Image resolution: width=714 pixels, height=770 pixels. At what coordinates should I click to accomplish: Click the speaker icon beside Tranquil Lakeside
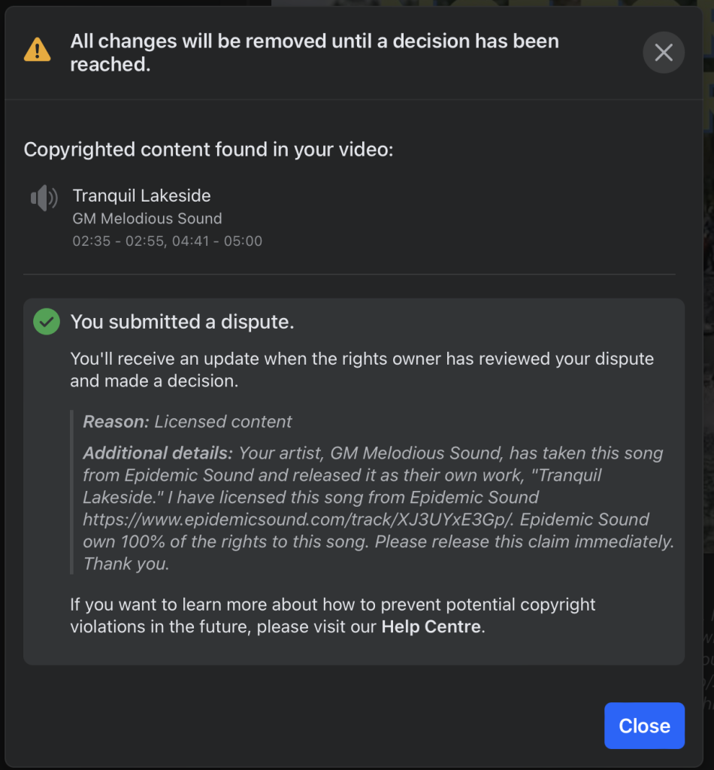tap(44, 198)
